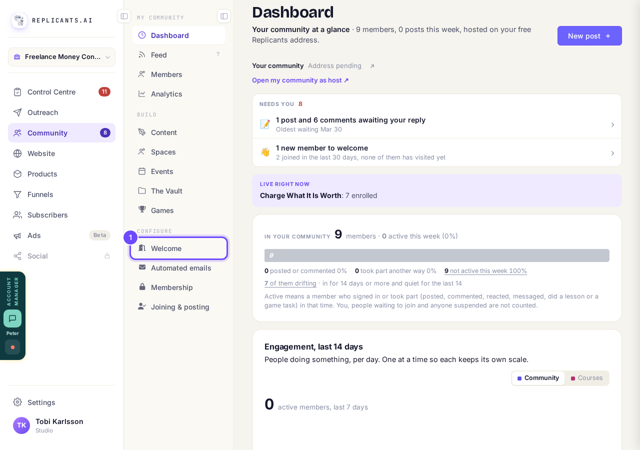Viewport: 640px width, 450px height.
Task: Click the Replicants.ai logo icon
Action: click(x=19, y=20)
